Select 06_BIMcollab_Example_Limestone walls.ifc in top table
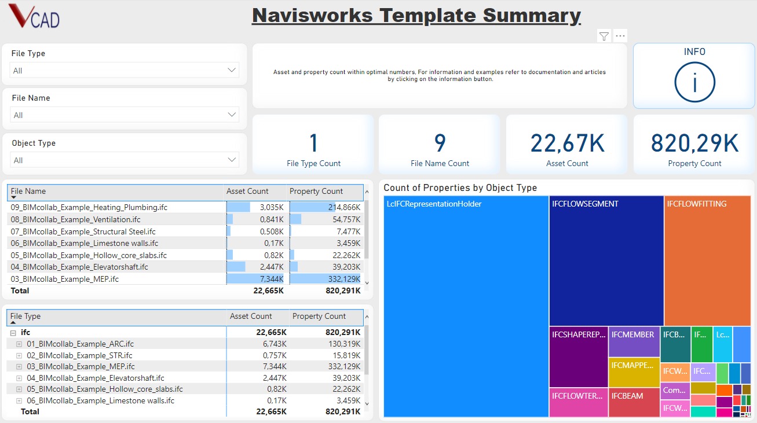The height and width of the screenshot is (423, 757). (x=185, y=243)
